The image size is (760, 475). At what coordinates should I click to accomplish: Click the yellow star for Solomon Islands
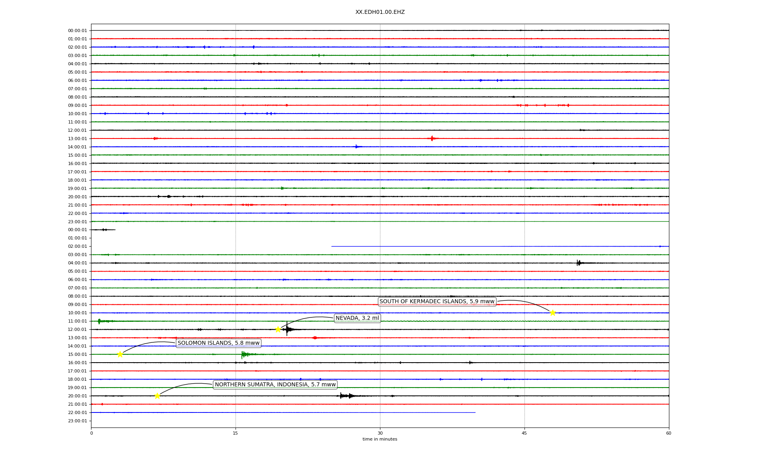[x=120, y=354]
